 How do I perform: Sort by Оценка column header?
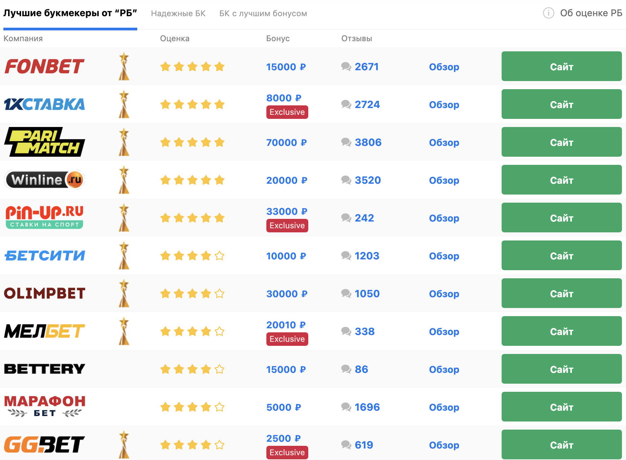175,39
